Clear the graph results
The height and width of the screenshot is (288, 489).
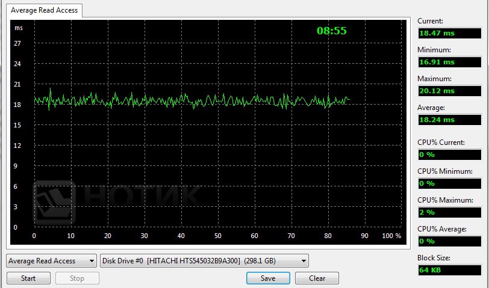[317, 278]
